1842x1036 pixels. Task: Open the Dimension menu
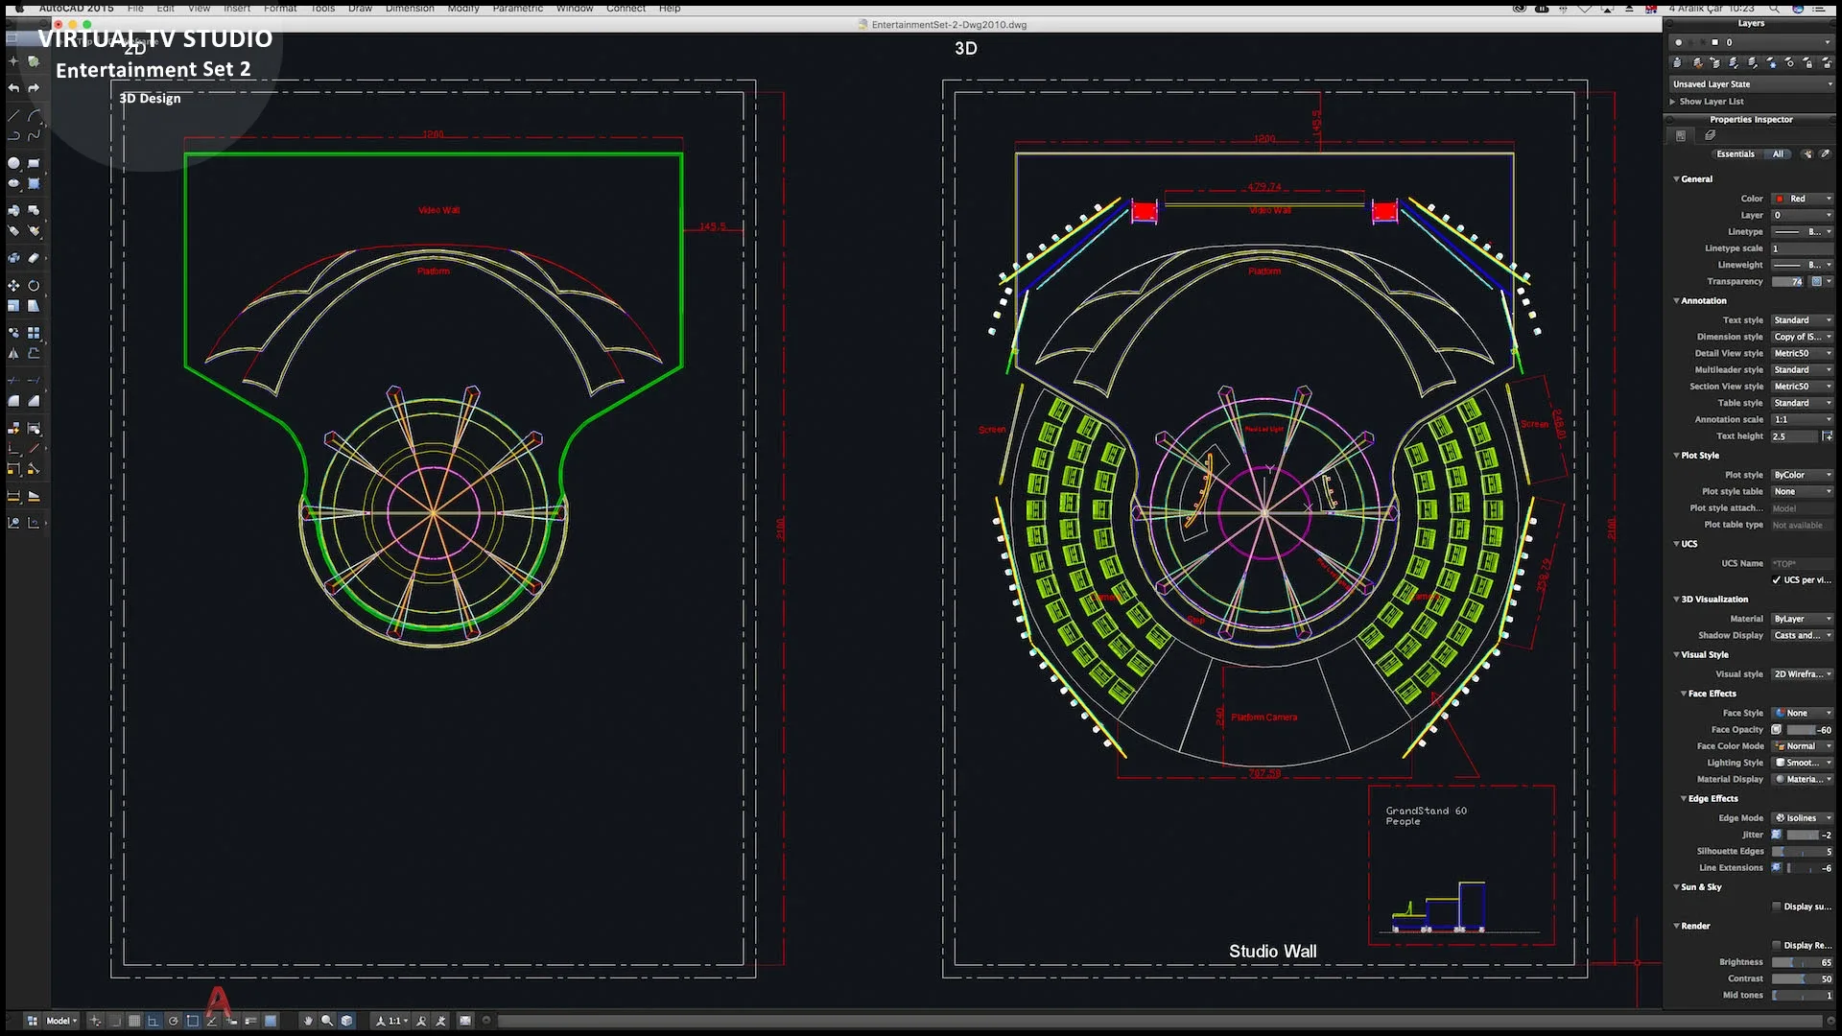pyautogui.click(x=410, y=8)
